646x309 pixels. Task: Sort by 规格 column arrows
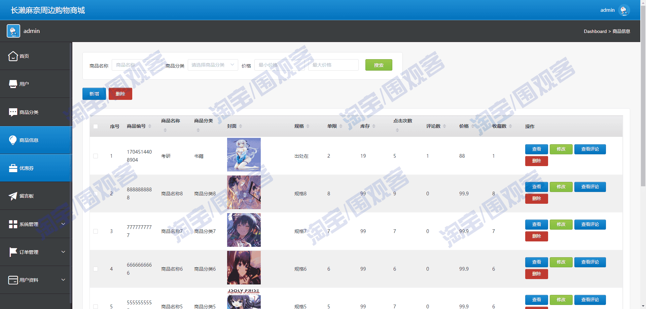(x=308, y=126)
